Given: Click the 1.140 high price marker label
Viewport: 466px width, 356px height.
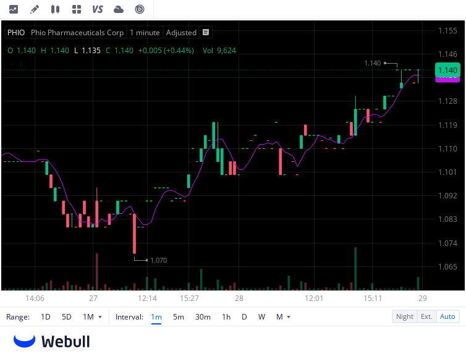Looking at the screenshot, I should [373, 63].
